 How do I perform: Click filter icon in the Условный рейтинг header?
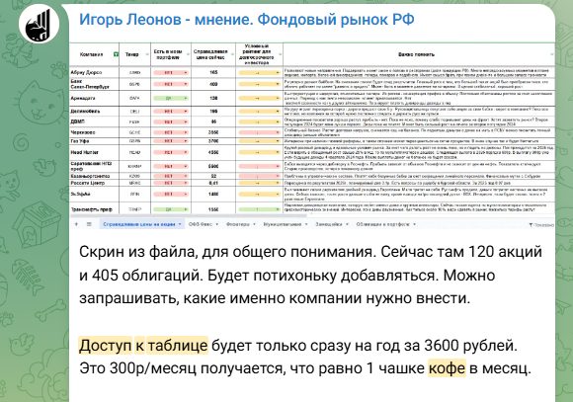(280, 54)
